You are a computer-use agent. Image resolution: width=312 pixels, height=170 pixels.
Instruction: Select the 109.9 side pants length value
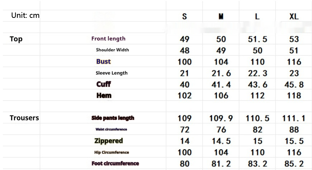(221, 118)
